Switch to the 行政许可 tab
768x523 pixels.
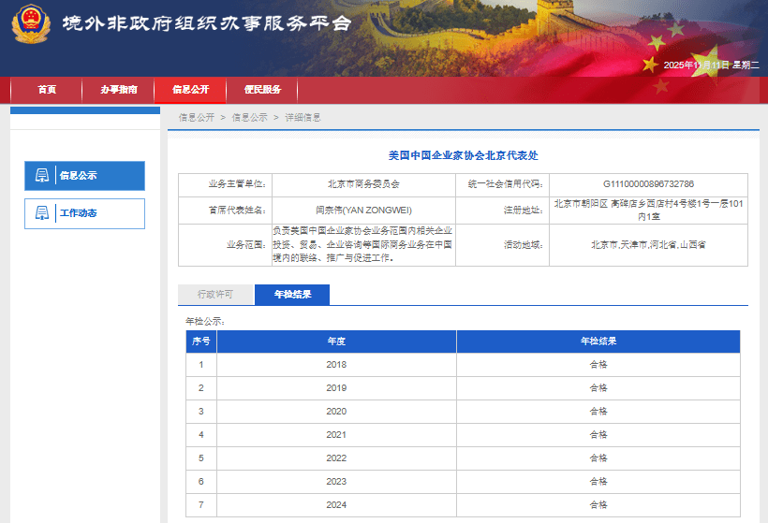[x=215, y=295]
